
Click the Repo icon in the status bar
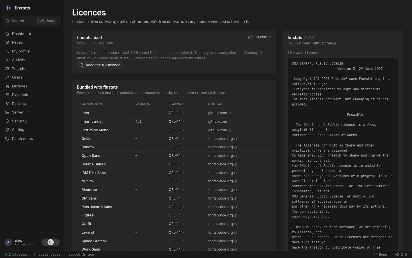tap(376, 255)
